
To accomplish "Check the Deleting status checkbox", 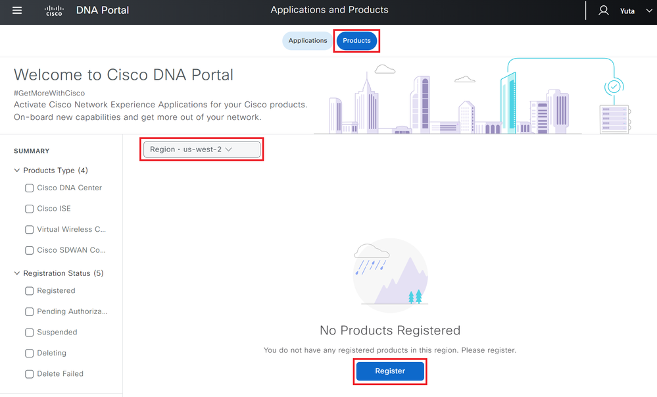I will [30, 353].
